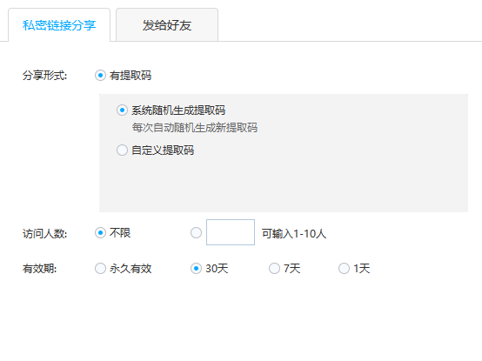
Task: Choose the 1天 validity radio button
Action: (344, 268)
